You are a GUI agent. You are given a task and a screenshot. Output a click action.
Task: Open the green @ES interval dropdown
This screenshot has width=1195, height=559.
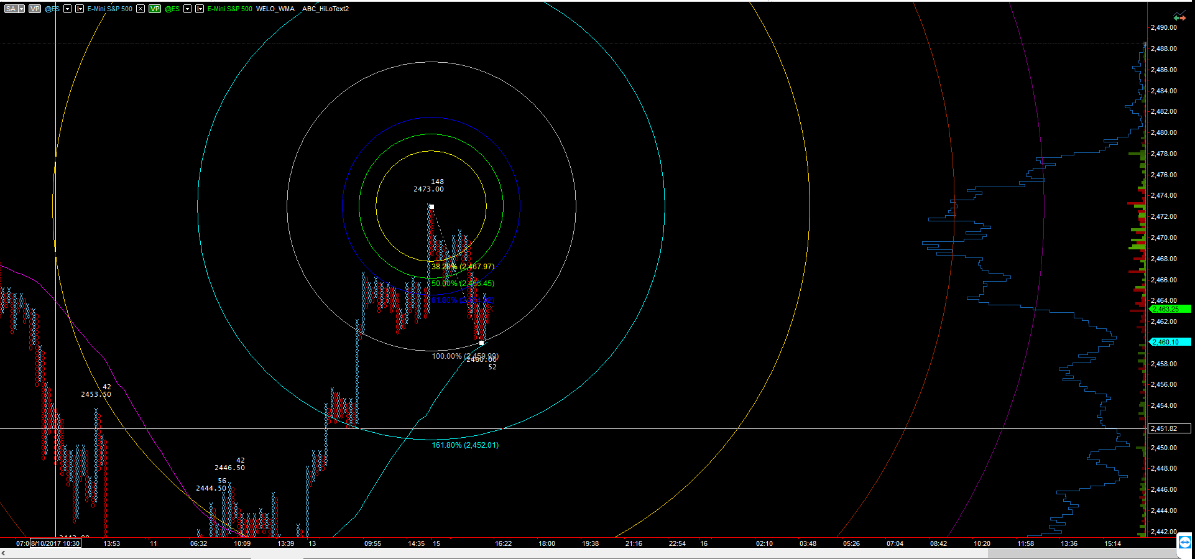(200, 9)
